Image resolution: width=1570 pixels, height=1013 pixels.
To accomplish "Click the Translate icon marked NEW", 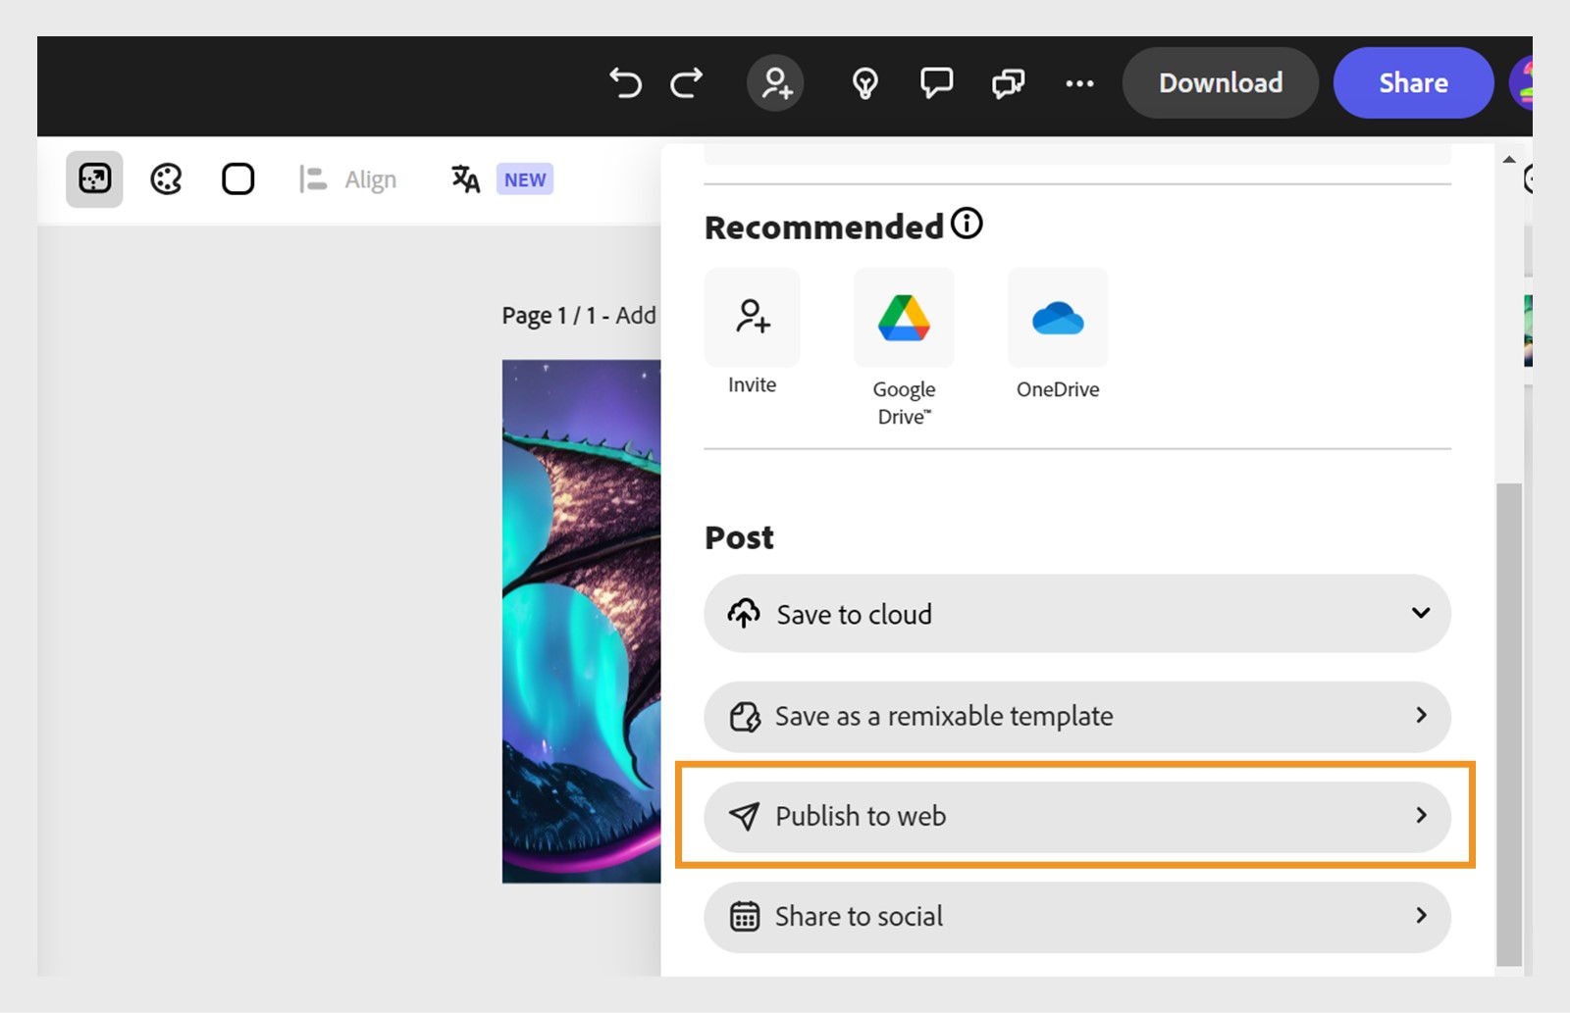I will click(463, 178).
